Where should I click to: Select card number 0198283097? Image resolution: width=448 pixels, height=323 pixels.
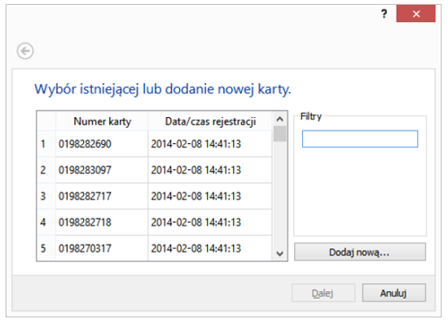102,170
